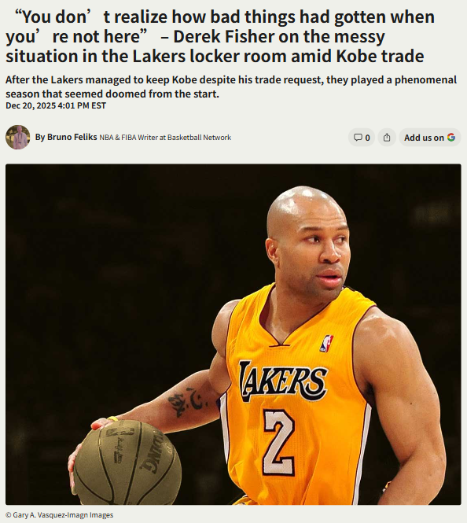Screen dimensions: 467x523
Task: Click the word By before author name
Action: (x=40, y=138)
